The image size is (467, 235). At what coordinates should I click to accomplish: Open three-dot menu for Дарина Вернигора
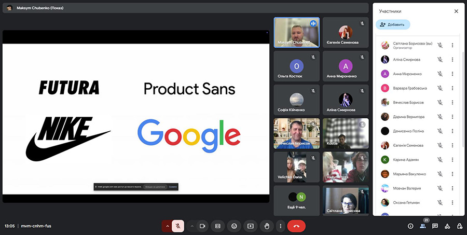tap(452, 117)
